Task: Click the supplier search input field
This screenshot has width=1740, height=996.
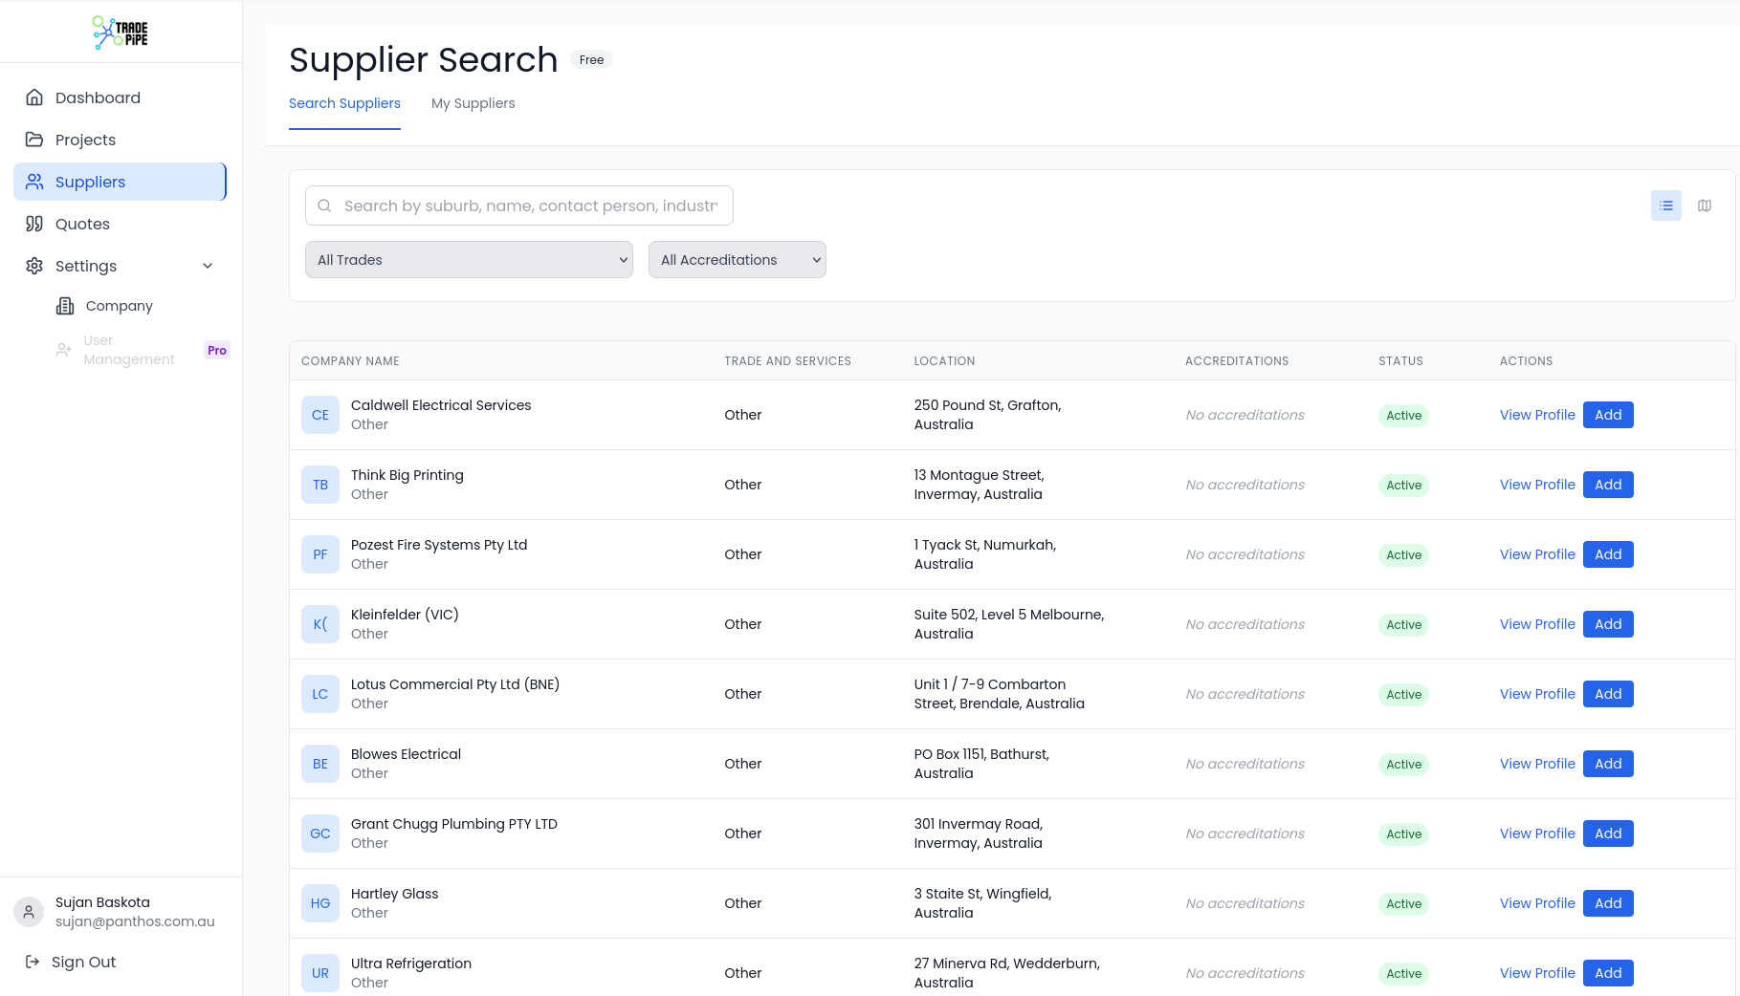Action: (x=530, y=206)
